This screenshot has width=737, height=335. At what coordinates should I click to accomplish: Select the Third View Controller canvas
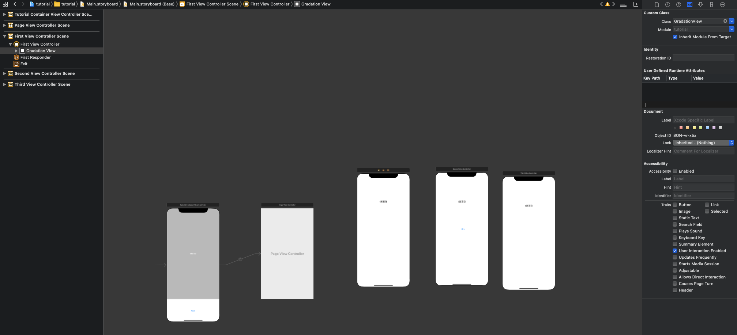[529, 233]
